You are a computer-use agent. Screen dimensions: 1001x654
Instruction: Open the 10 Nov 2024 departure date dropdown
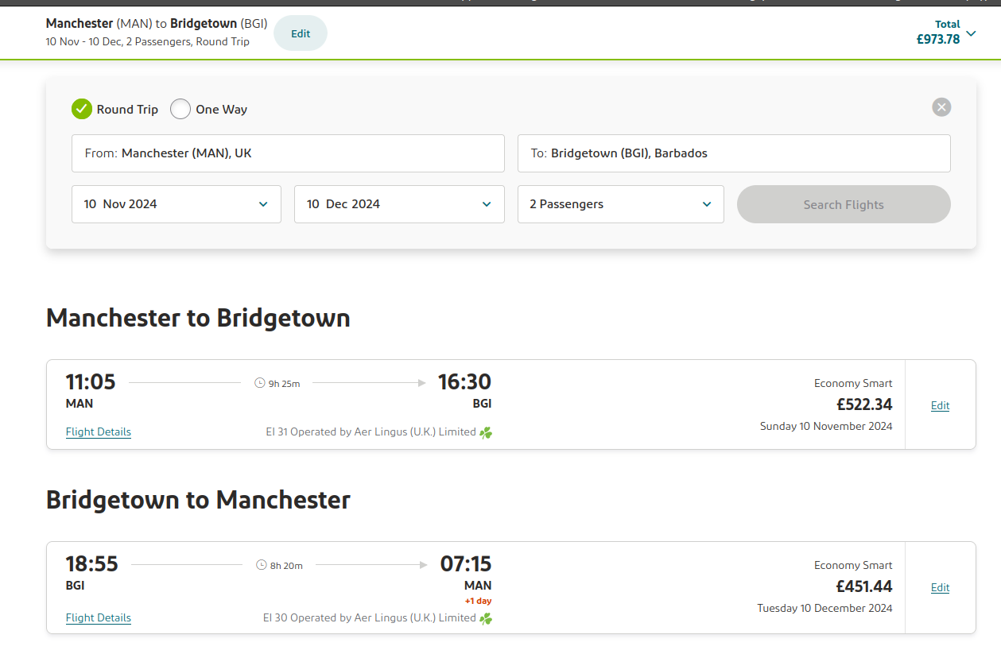(x=177, y=204)
